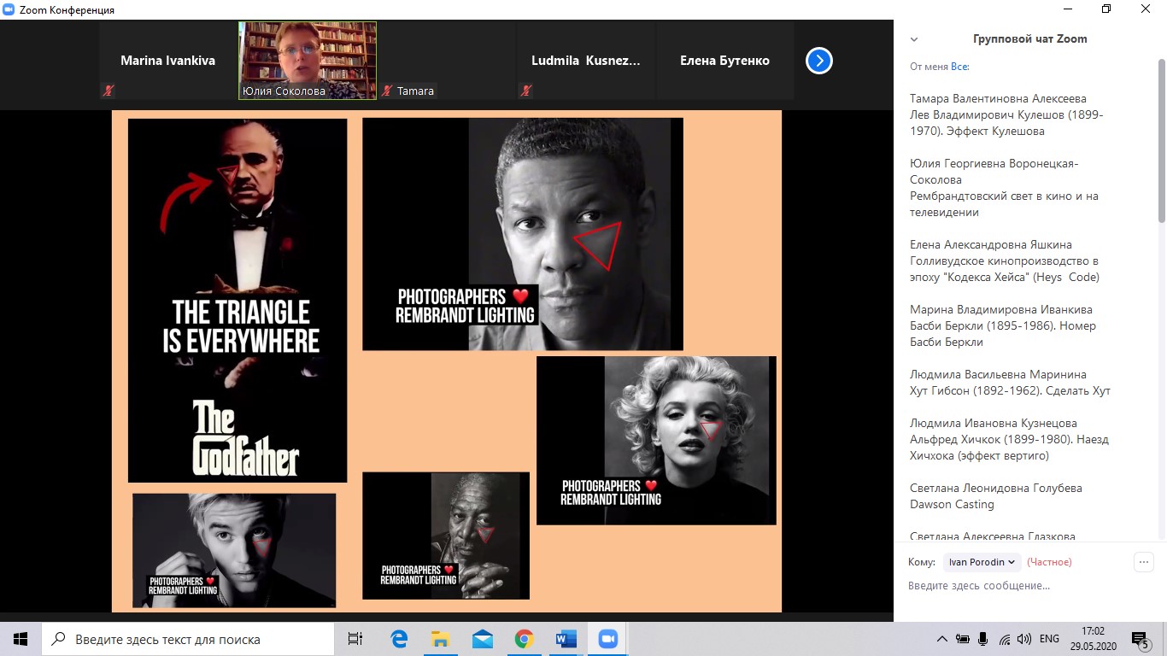Viewport: 1167px width, 656px height.
Task: Open the Windows Start menu
Action: click(21, 639)
